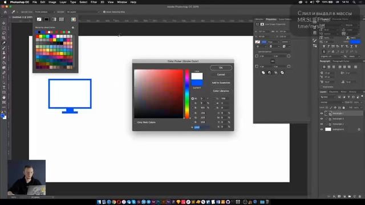Open tool preset picker arrow
Screen dimensions: 365x205
pyautogui.click(x=17, y=12)
